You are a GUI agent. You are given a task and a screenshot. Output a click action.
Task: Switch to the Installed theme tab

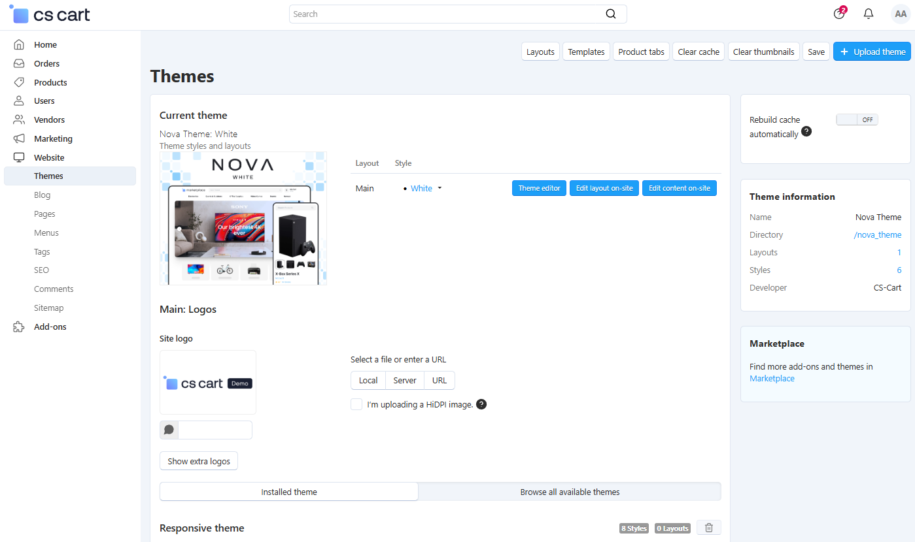tap(289, 492)
